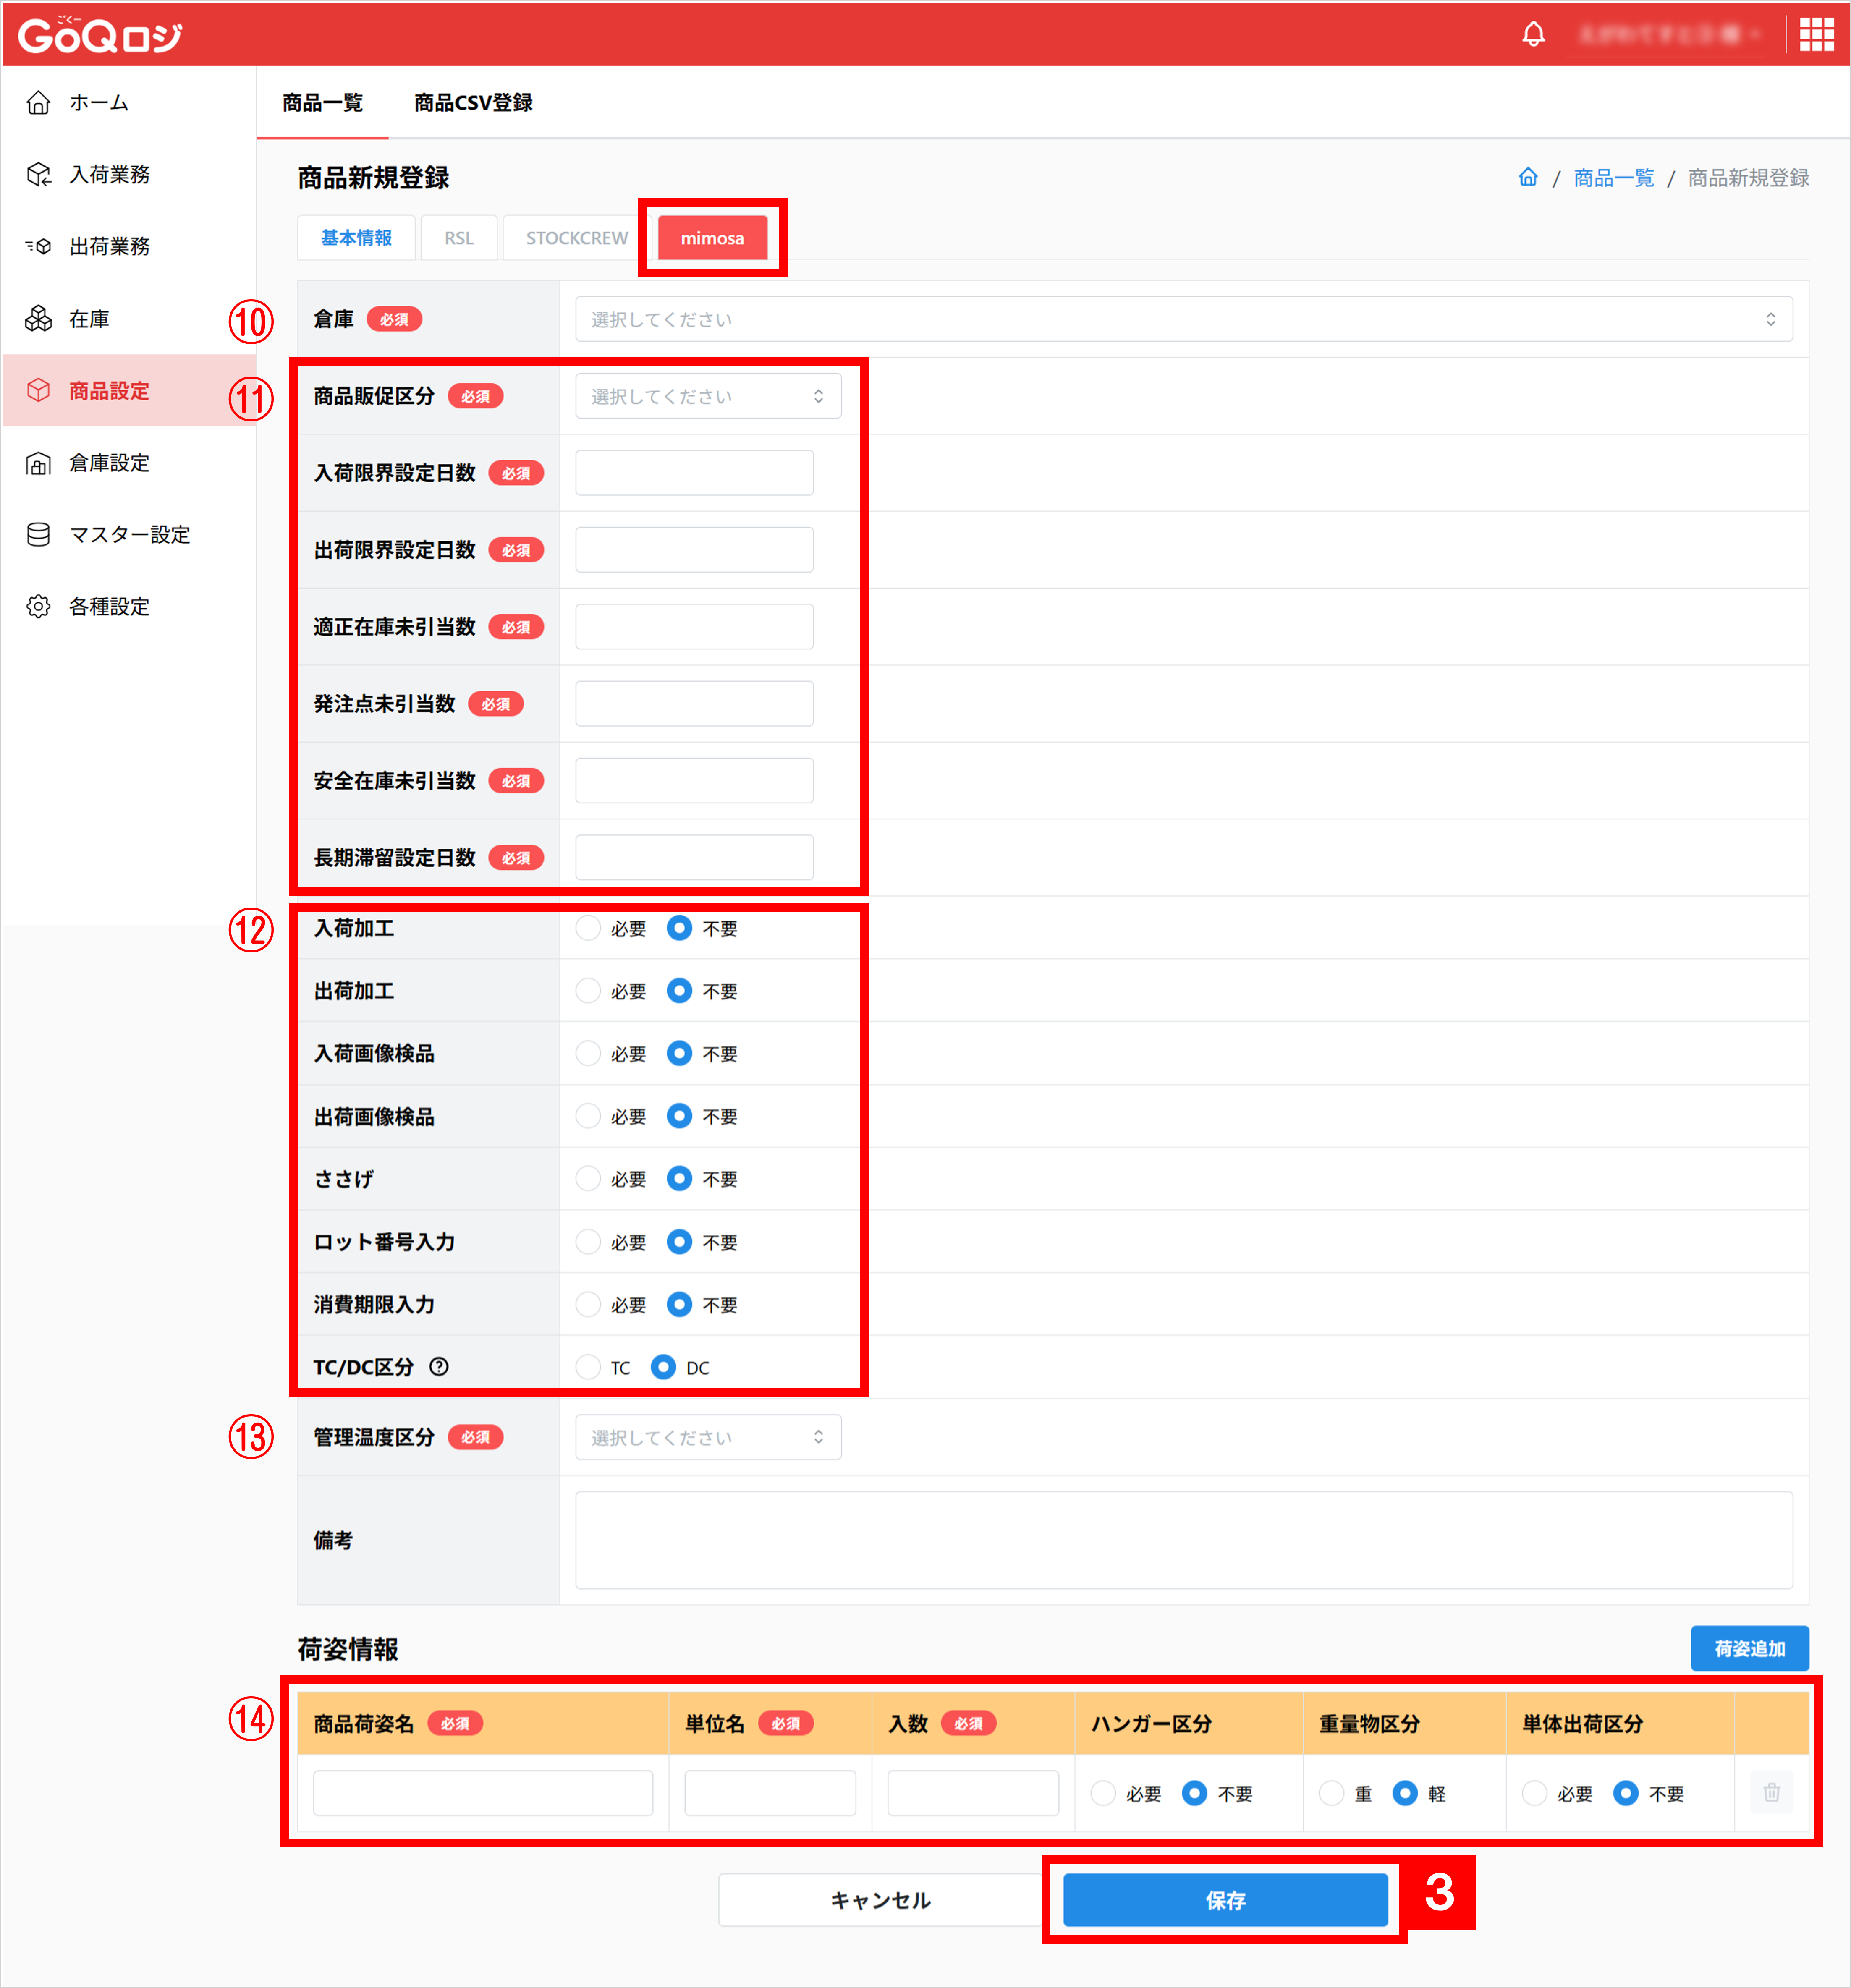Select 必要 for 単体出荷区分

coord(1534,1793)
